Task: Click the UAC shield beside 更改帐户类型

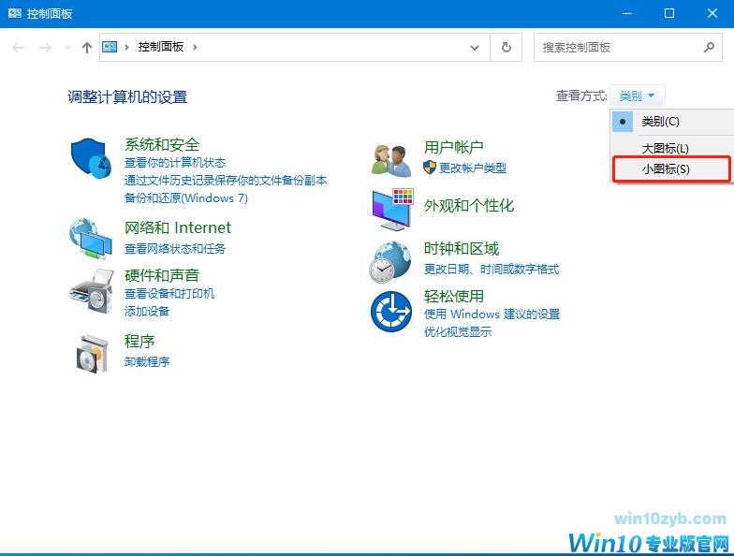Action: (429, 167)
